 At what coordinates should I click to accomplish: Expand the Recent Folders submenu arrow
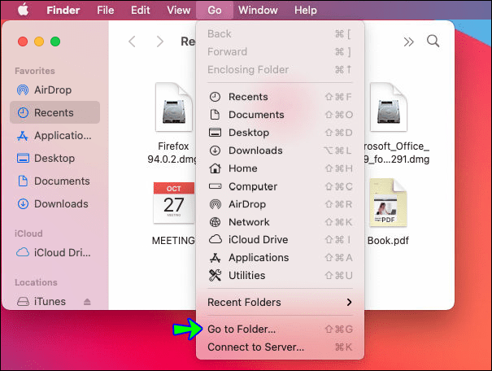[x=349, y=303]
